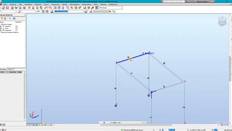The width and height of the screenshot is (232, 131).
Task: Click bar number 3 label on frame
Action: point(164,87)
